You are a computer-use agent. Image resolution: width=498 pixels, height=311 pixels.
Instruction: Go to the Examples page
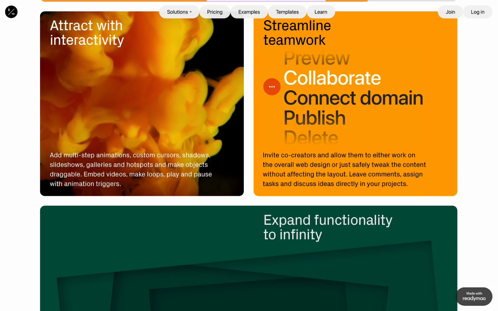[249, 12]
